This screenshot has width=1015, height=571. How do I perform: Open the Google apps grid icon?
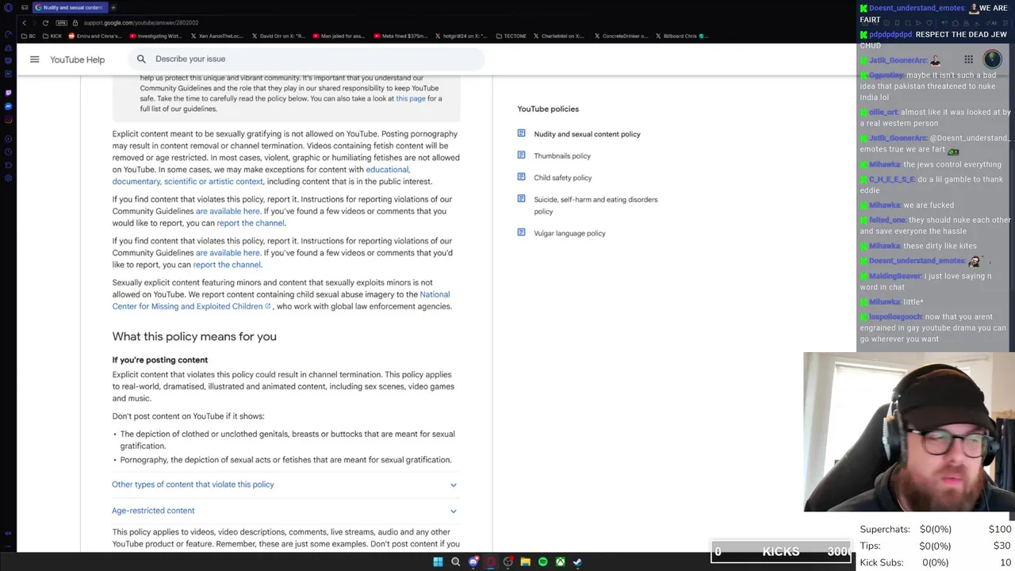click(x=968, y=59)
